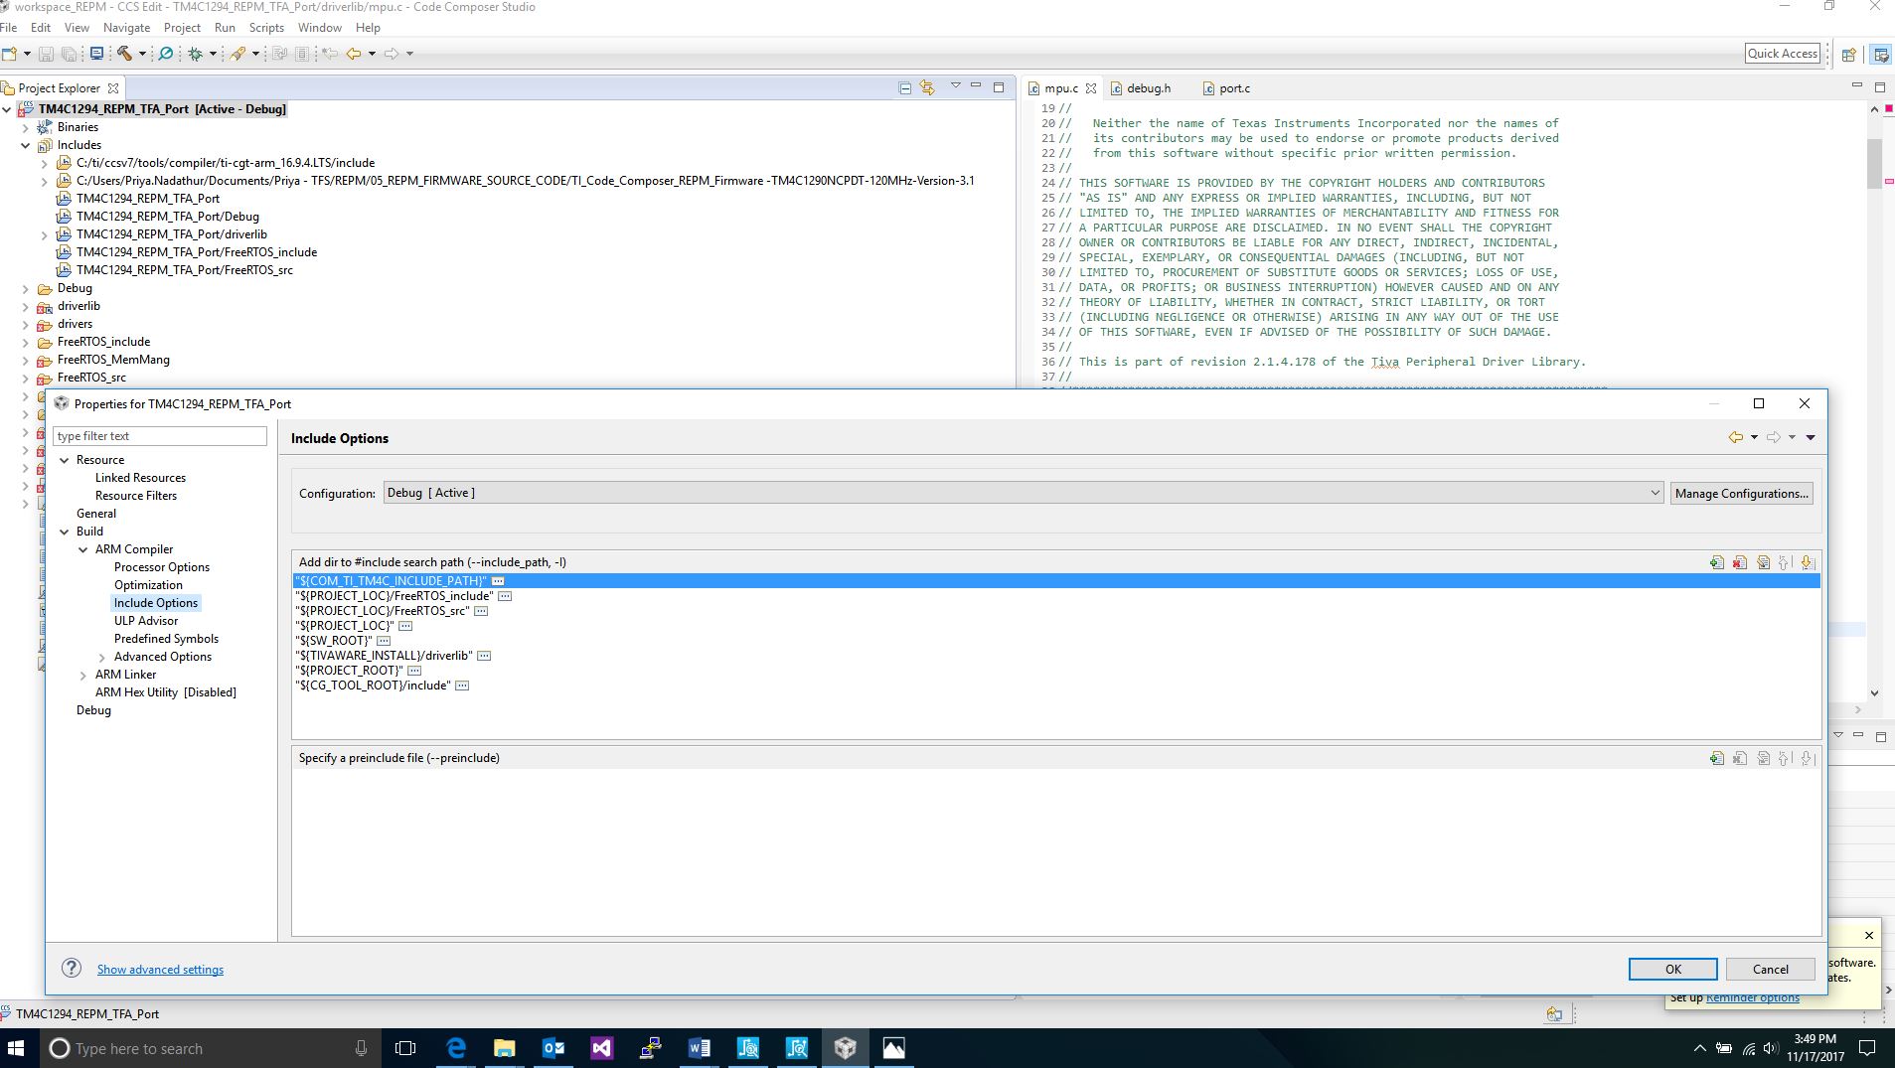The height and width of the screenshot is (1068, 1895).
Task: Click the blue search magnifier toolbar icon
Action: (x=166, y=54)
